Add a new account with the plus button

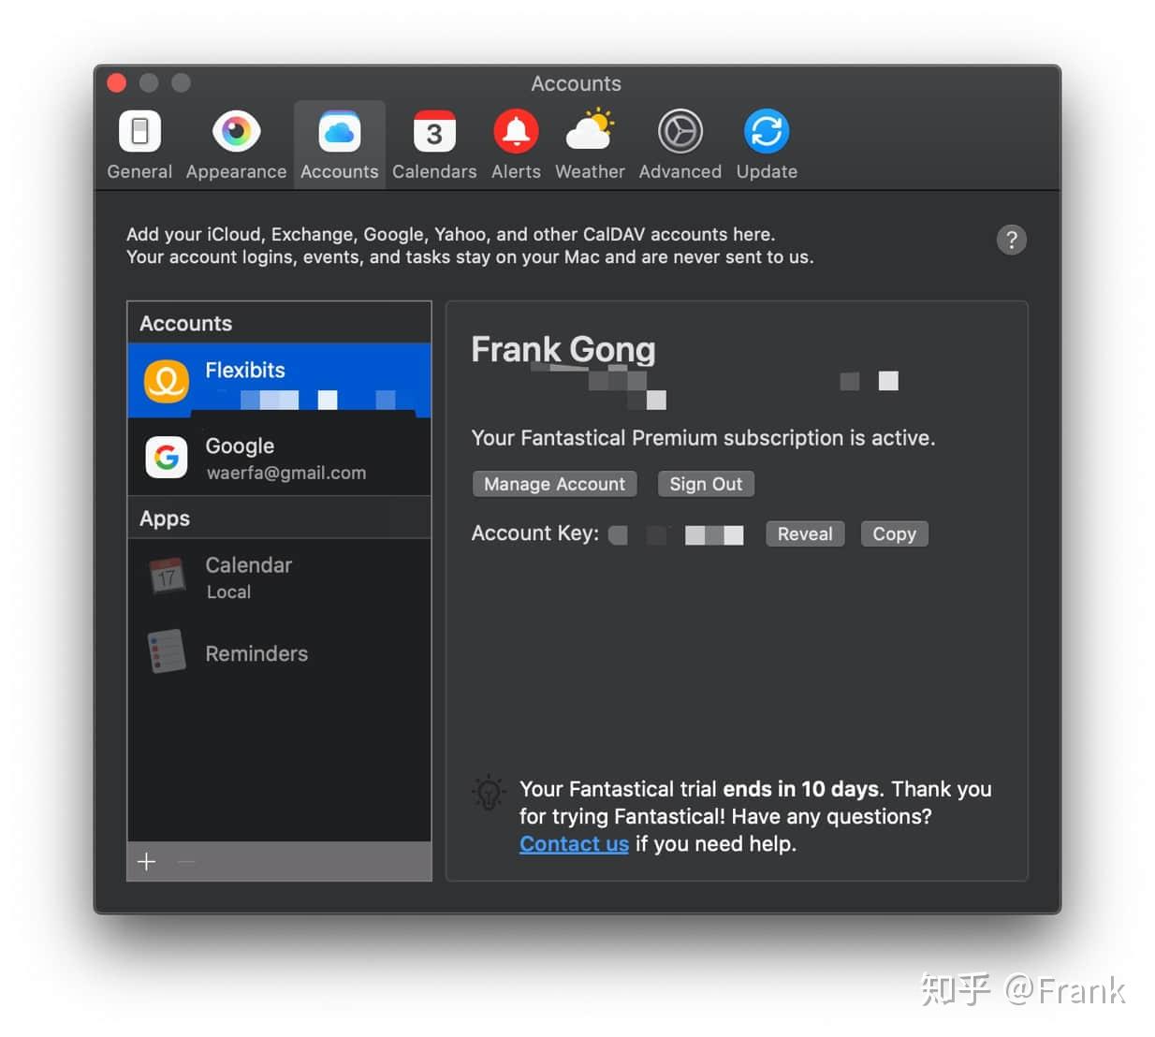[x=146, y=861]
